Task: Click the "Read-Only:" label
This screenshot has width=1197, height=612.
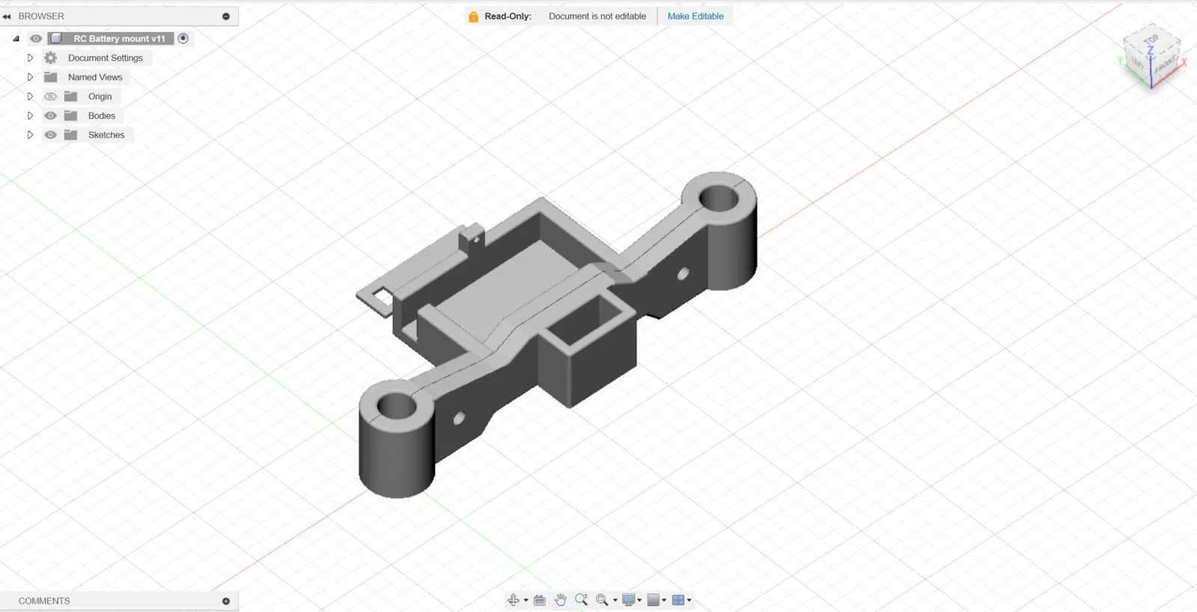Action: click(508, 16)
